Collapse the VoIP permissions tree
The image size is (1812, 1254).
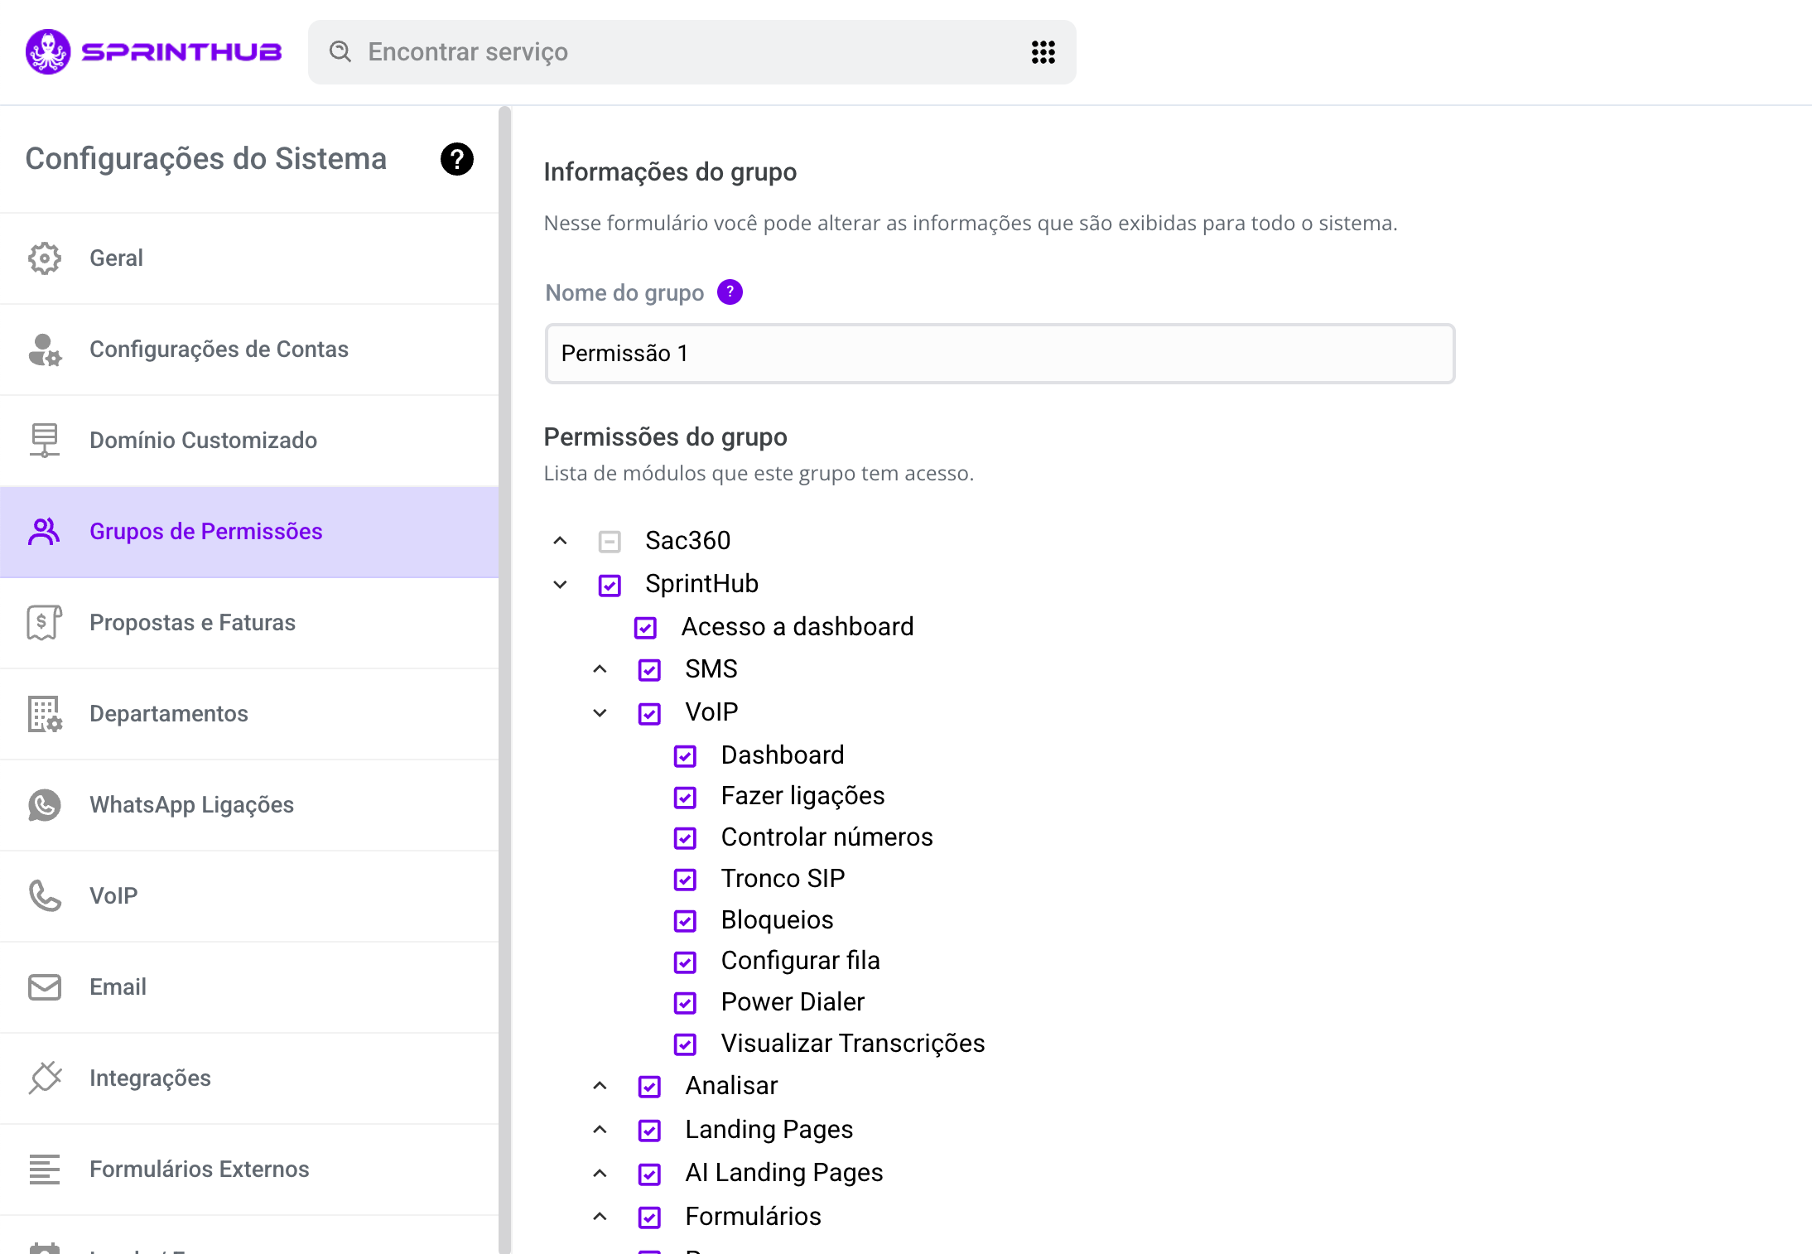point(600,713)
